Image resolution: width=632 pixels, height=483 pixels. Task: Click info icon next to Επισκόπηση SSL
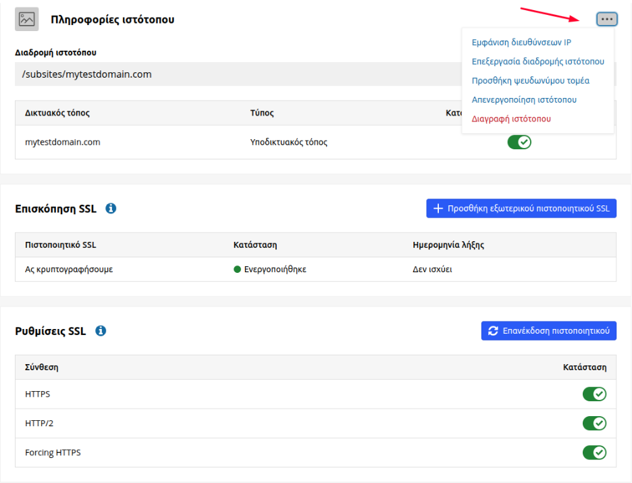tap(111, 209)
